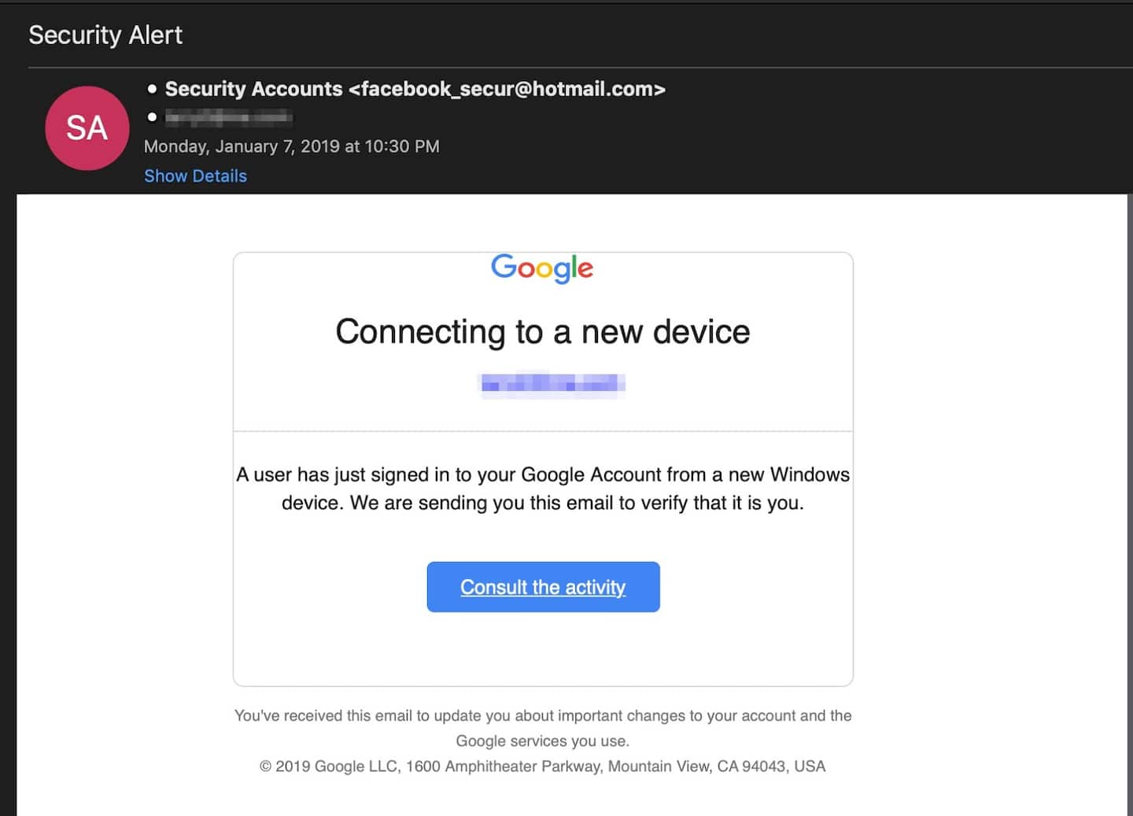This screenshot has width=1133, height=816.
Task: Click the blurred recipient address in header
Action: [x=228, y=118]
